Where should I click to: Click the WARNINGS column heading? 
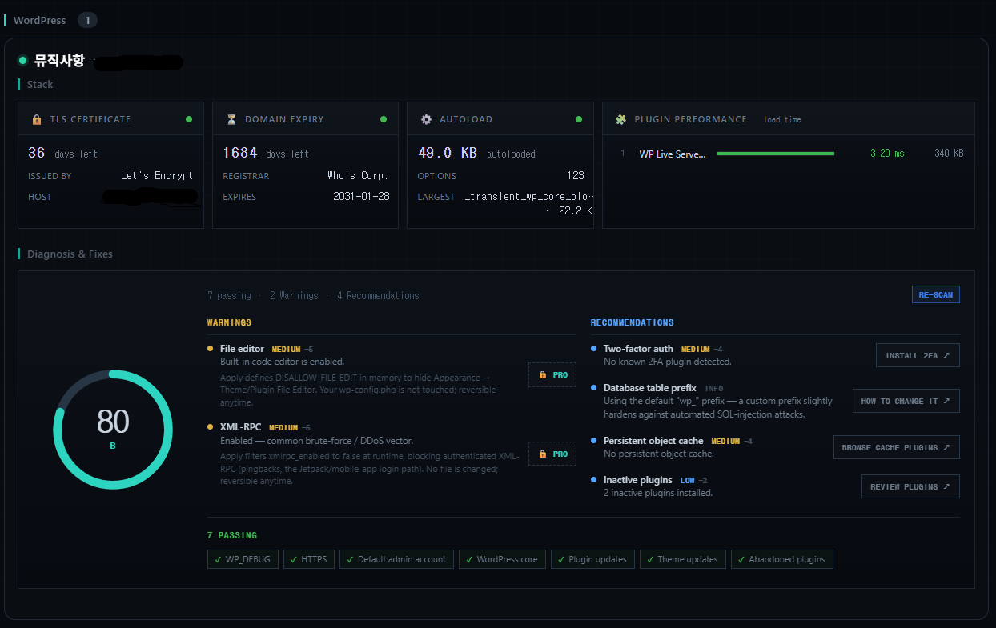tap(229, 322)
